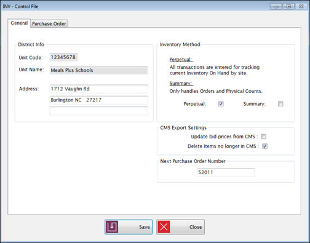Image resolution: width=310 pixels, height=243 pixels.
Task: Click the Unit Name field Meals Plus Schools
Action: click(x=98, y=70)
